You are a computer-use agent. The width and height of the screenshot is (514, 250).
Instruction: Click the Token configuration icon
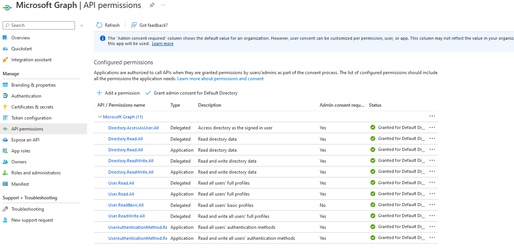tap(5, 118)
